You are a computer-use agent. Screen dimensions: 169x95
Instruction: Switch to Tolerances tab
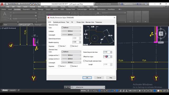(98, 22)
